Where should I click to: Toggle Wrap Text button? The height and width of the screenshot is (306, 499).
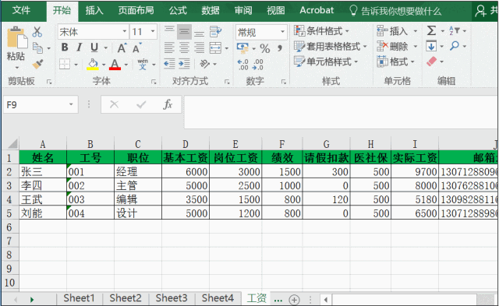click(215, 32)
